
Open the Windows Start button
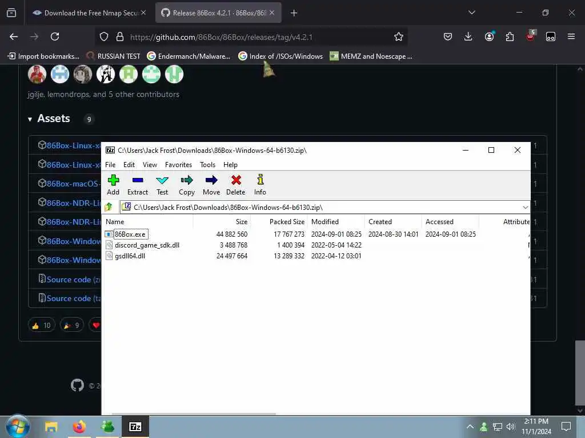click(17, 427)
